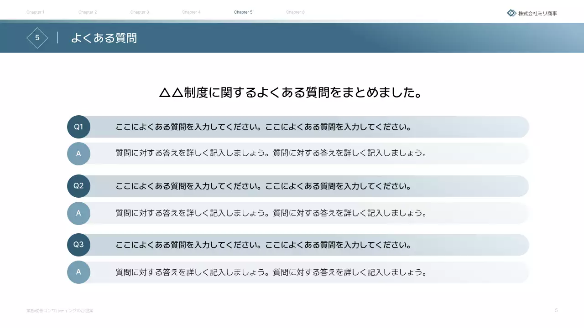Image resolution: width=584 pixels, height=328 pixels.
Task: Click the 業務改善コンサルティングのご提案 footer link
Action: point(60,310)
